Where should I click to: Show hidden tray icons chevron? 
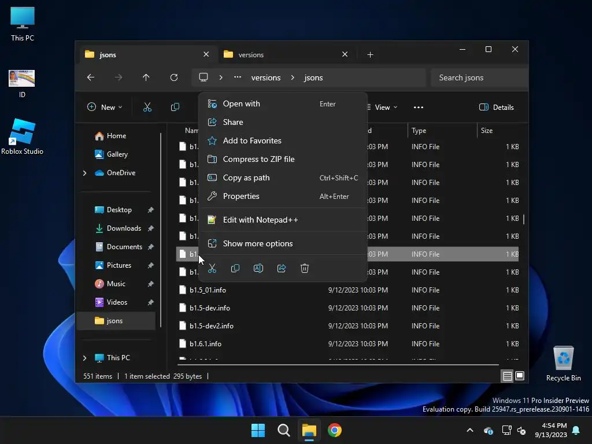(470, 430)
